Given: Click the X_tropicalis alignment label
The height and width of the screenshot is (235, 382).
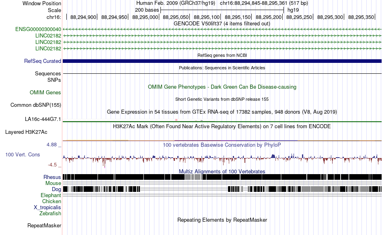Looking at the screenshot, I should [47, 208].
